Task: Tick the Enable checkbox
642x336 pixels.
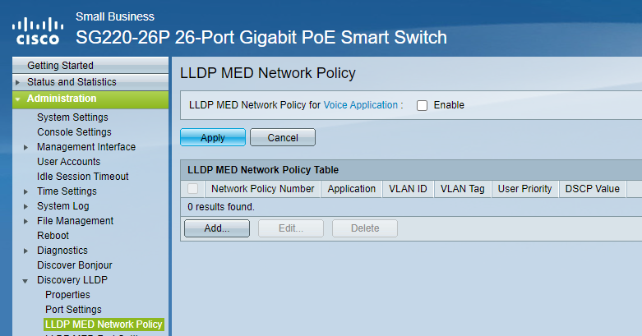Action: click(422, 105)
